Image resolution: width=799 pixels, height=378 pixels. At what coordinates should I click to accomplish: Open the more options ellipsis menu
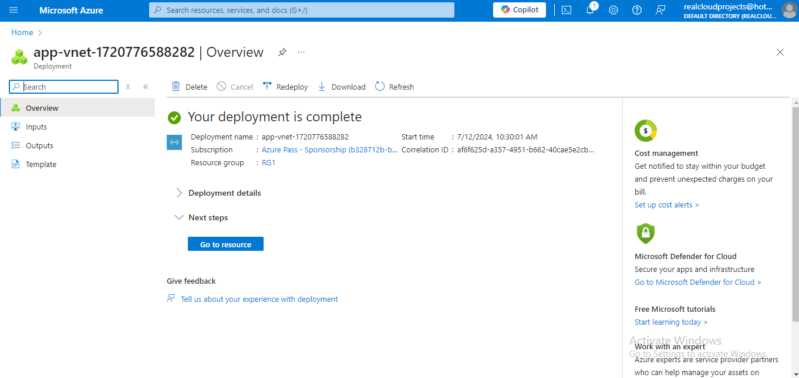[x=301, y=52]
